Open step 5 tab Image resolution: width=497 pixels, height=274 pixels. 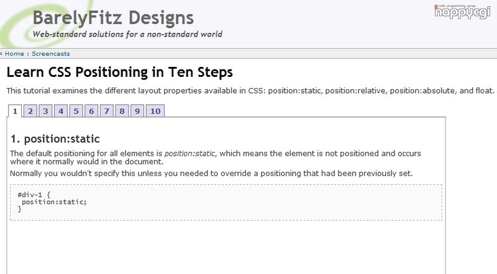(76, 111)
